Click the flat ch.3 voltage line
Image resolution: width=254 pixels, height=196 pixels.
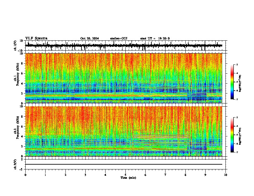point(124,164)
